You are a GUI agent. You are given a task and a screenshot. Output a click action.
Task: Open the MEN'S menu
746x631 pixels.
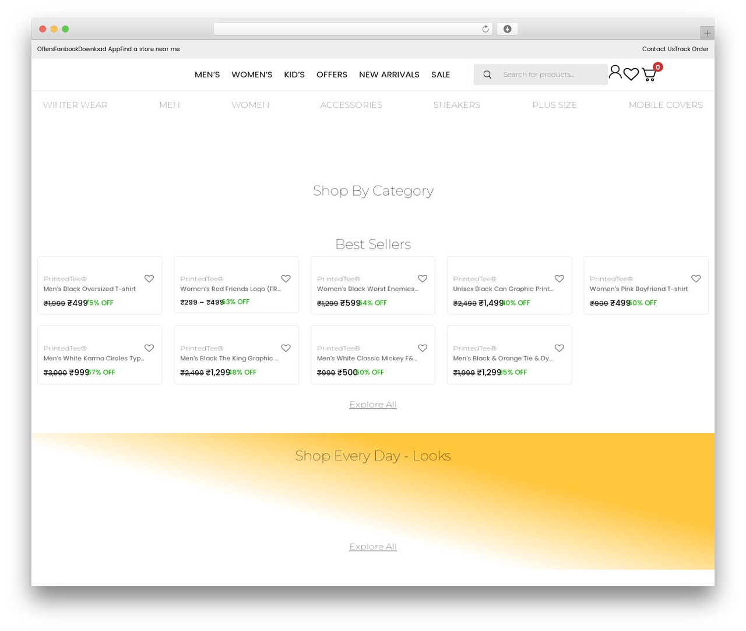pyautogui.click(x=207, y=75)
